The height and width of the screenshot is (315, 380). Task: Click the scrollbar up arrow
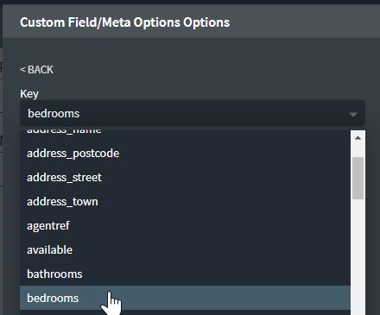point(358,138)
